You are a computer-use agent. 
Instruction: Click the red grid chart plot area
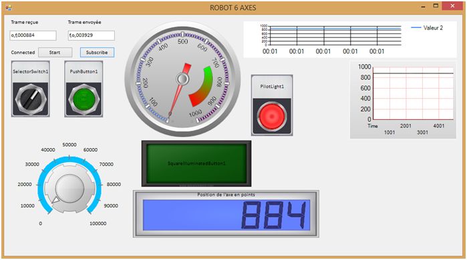(x=413, y=93)
